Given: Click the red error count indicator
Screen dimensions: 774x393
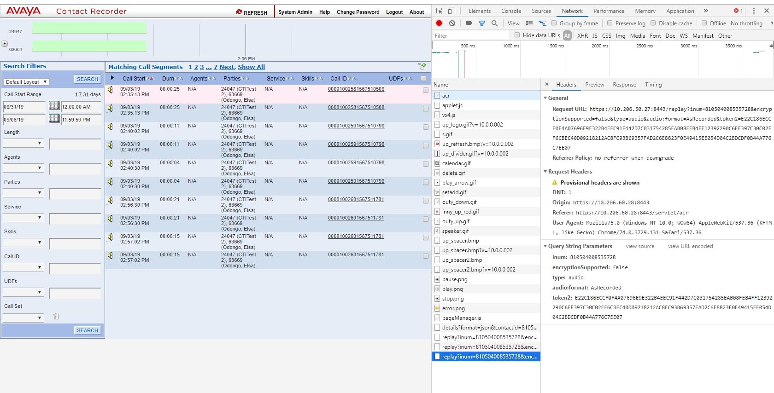Looking at the screenshot, I should (738, 11).
